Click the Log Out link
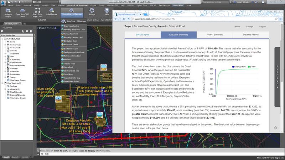285x160 pixels. [263, 27]
